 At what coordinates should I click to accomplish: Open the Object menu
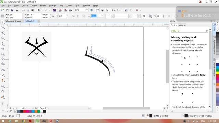click(x=34, y=6)
